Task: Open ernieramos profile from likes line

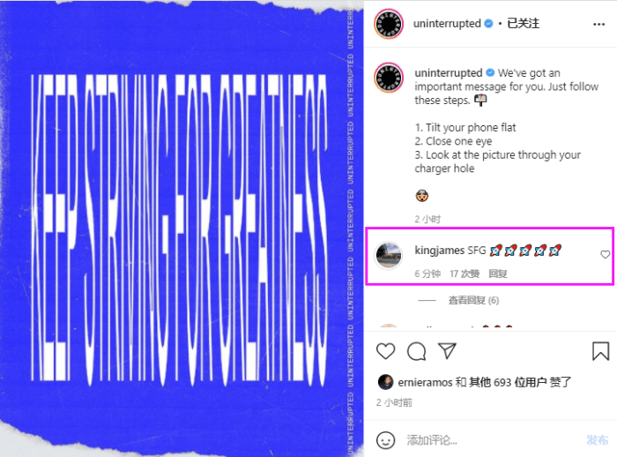Action: 425,382
